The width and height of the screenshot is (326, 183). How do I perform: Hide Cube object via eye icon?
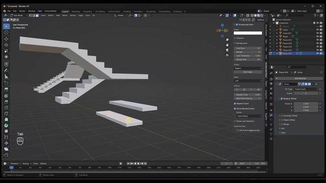[x=317, y=29]
